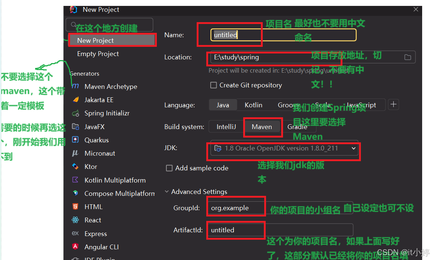Choose the Quarkus generator entry
The height and width of the screenshot is (260, 431).
pyautogui.click(x=97, y=140)
